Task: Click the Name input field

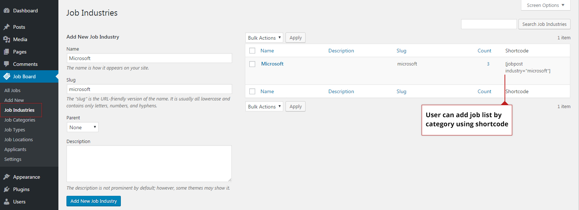Action: pos(149,58)
